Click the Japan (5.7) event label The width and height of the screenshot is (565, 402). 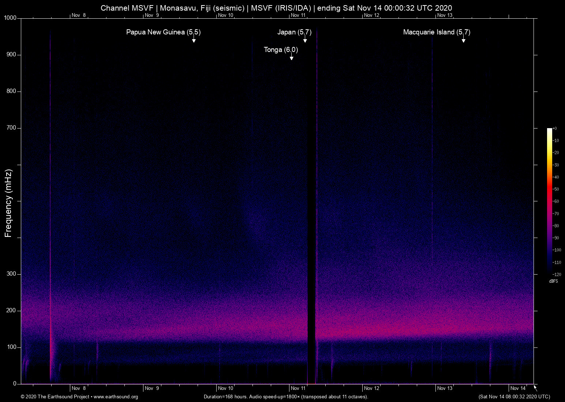(x=294, y=32)
